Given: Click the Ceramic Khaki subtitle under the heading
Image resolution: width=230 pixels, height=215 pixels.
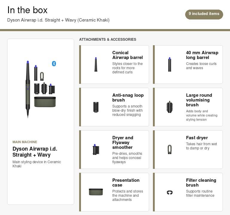Looking at the screenshot, I should [x=58, y=20].
